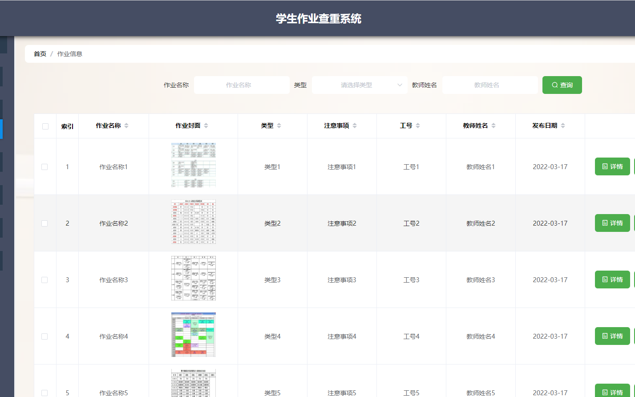Open cover thumbnail of 作业名称5

[194, 383]
